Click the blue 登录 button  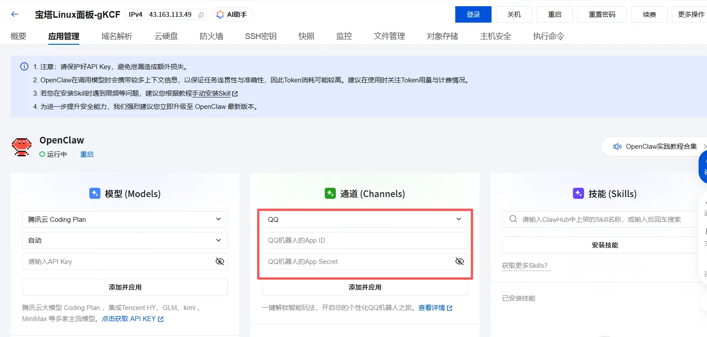pos(473,15)
